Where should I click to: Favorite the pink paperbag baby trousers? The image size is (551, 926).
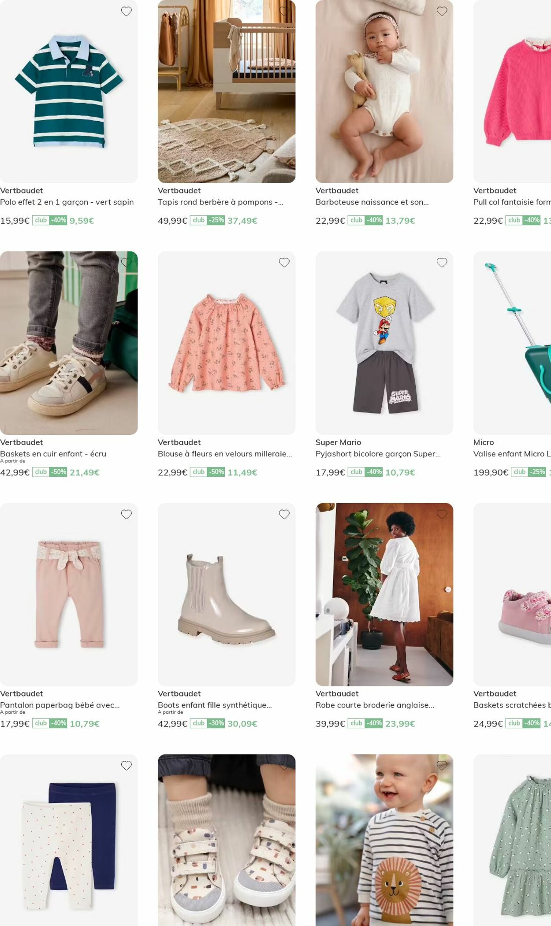pyautogui.click(x=127, y=514)
